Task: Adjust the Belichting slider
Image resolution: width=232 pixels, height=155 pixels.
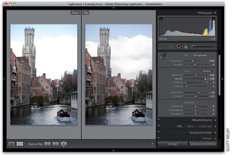Action: [x=195, y=75]
